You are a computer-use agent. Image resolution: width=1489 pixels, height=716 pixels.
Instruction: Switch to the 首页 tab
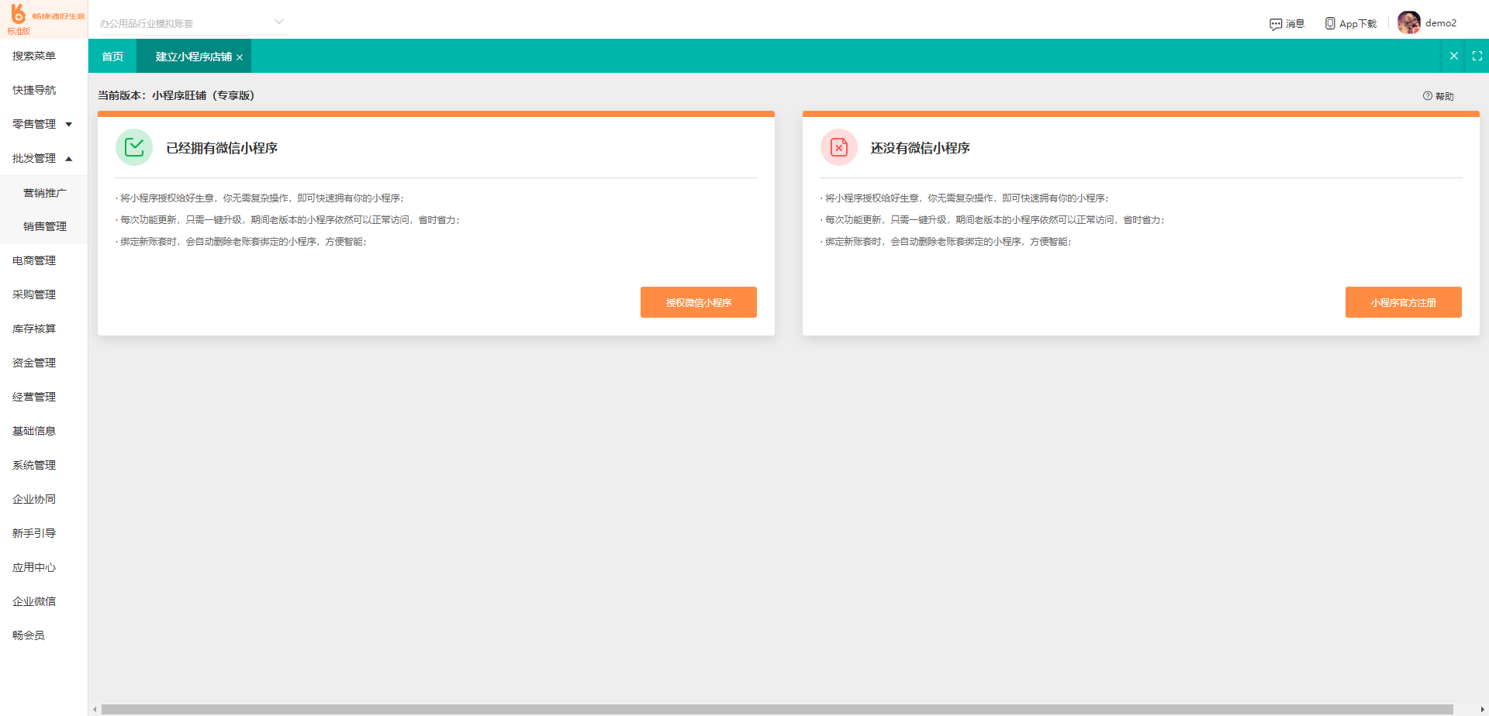click(112, 57)
